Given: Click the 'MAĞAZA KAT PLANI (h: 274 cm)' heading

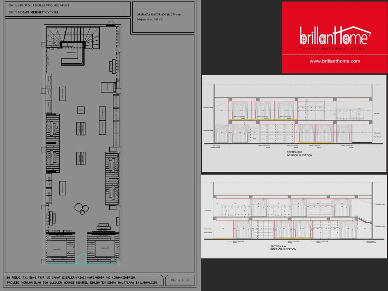Looking at the screenshot, I should point(159,14).
